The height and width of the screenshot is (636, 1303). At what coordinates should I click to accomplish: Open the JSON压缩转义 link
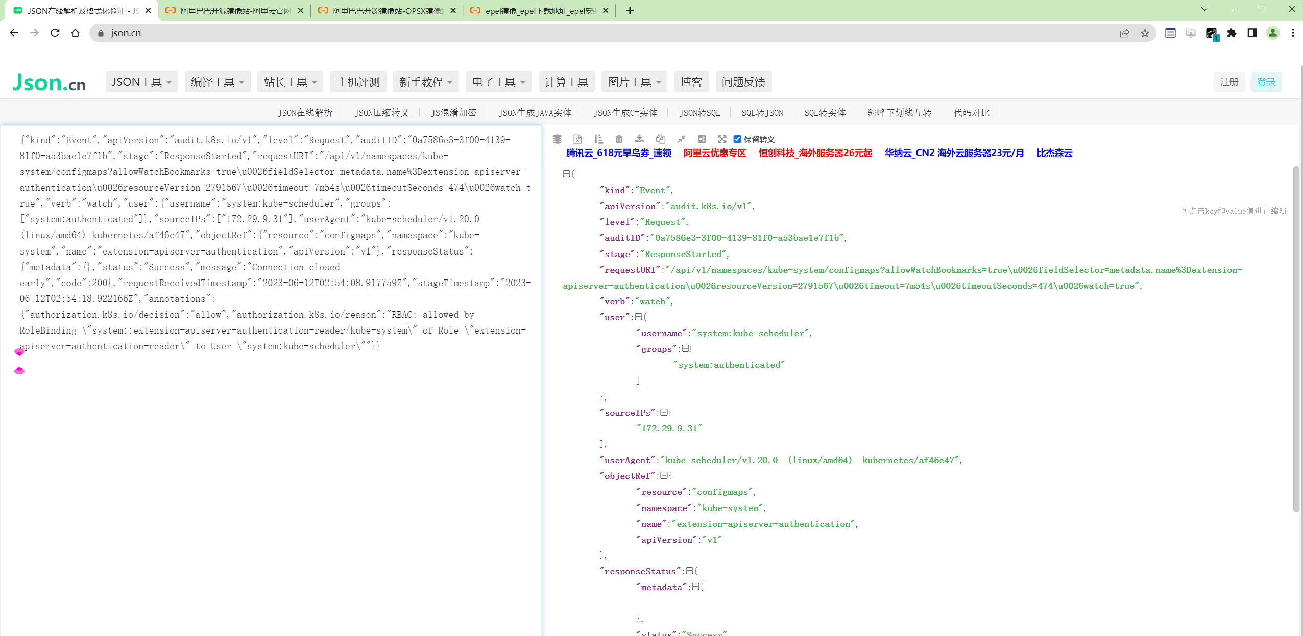382,112
